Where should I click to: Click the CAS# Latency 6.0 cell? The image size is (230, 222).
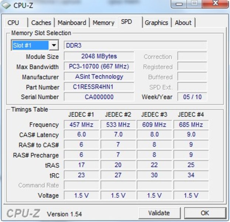point(82,134)
